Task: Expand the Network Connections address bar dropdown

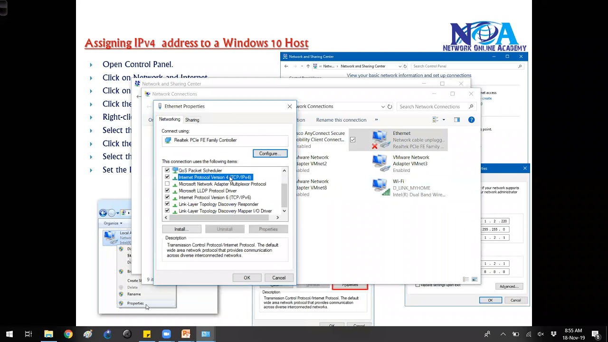Action: (383, 106)
